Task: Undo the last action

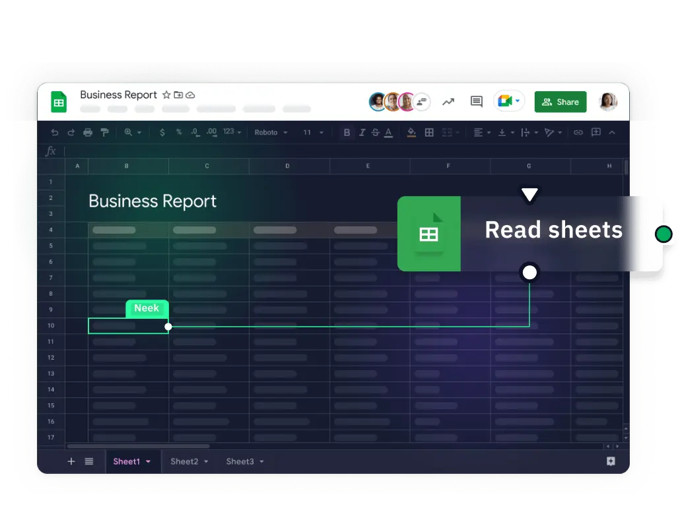Action: click(x=54, y=133)
